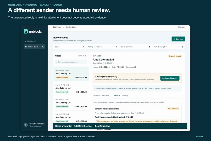The image size is (211, 141).
Task: Click the INV-2041 label above the case title
Action: tap(97, 56)
